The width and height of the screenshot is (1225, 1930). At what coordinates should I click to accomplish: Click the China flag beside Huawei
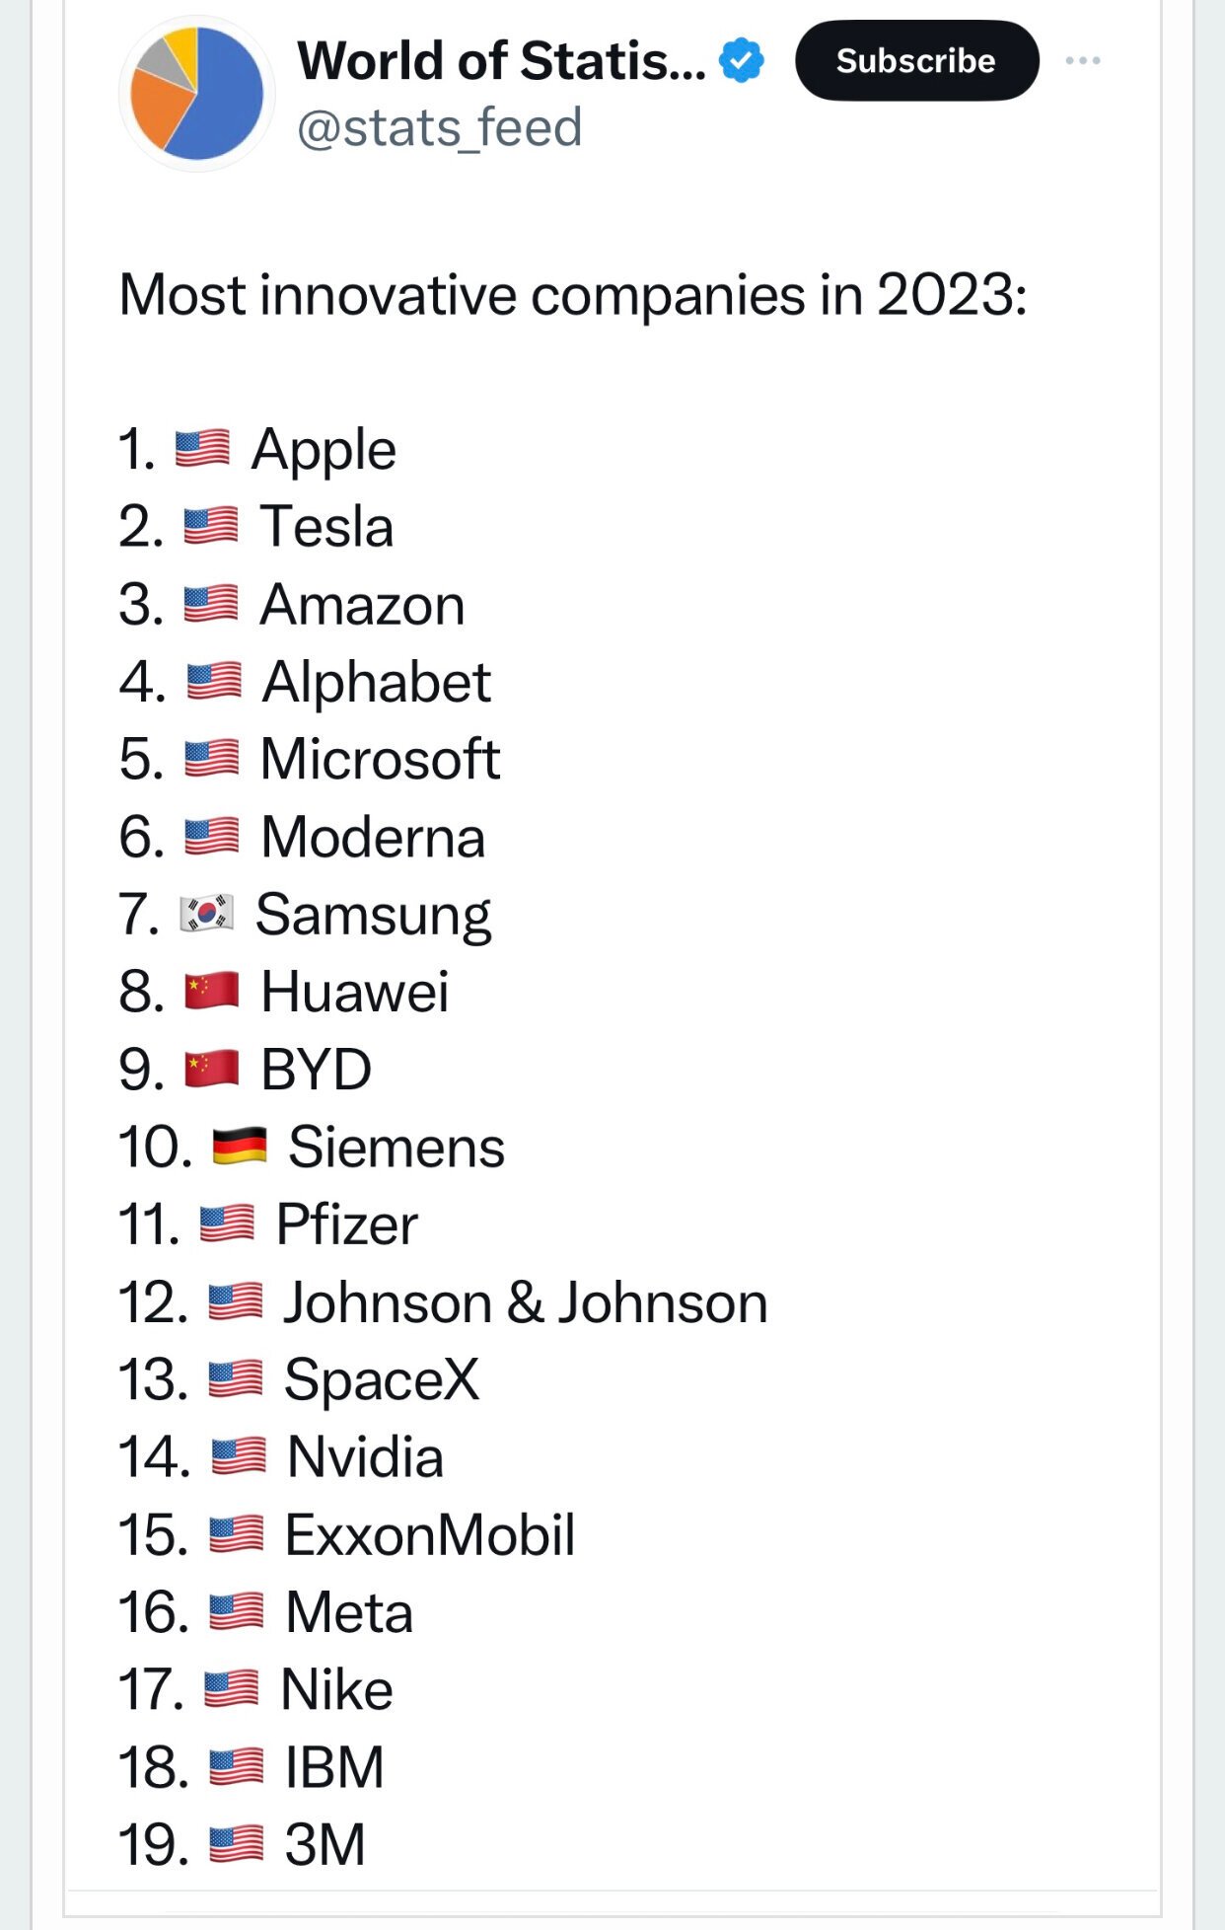point(212,991)
